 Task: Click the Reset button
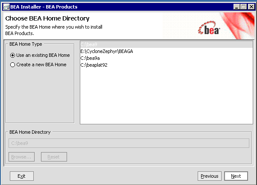tap(54, 157)
